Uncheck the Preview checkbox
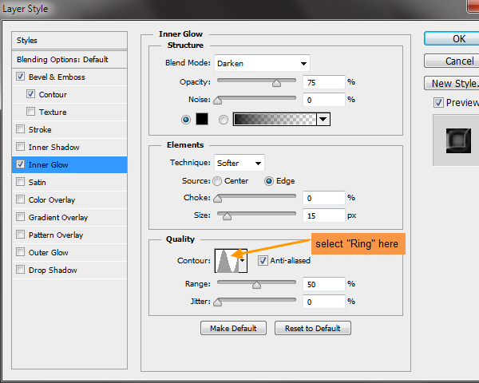Viewport: 479px width, 383px height. pos(438,102)
